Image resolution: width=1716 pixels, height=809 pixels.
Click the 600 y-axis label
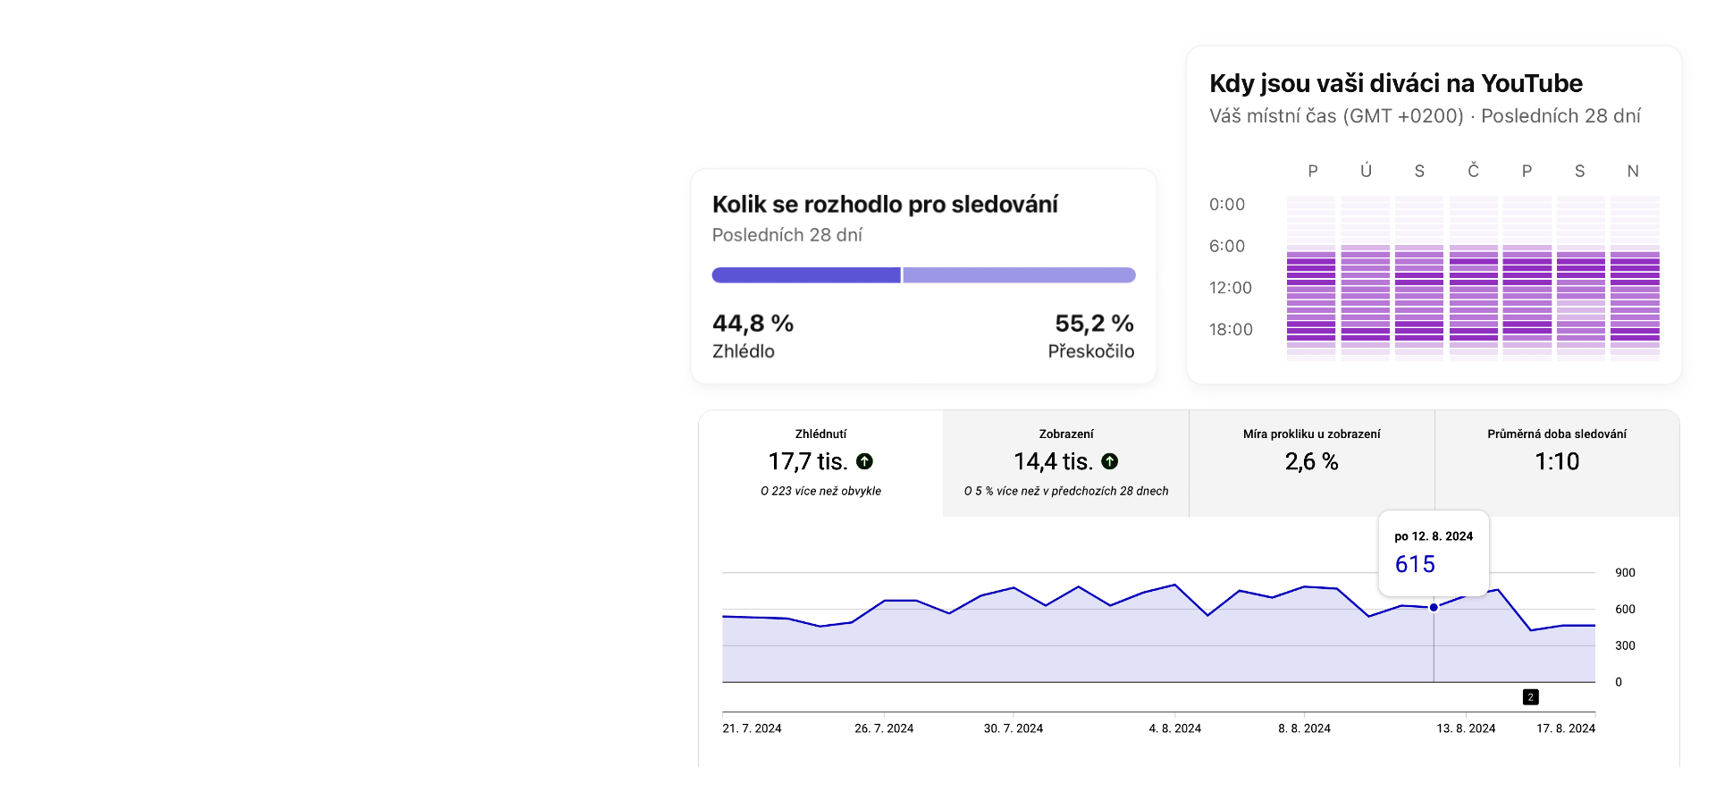[x=1625, y=610]
